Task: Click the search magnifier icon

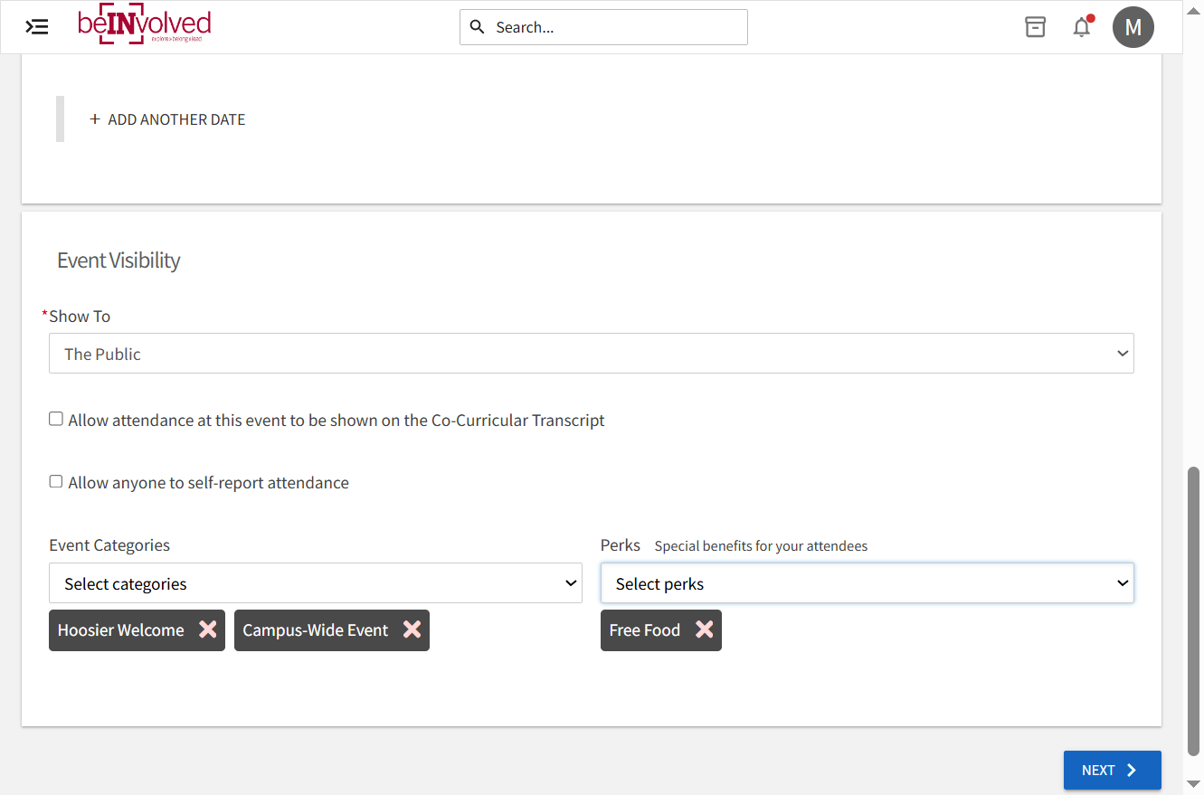Action: click(478, 27)
